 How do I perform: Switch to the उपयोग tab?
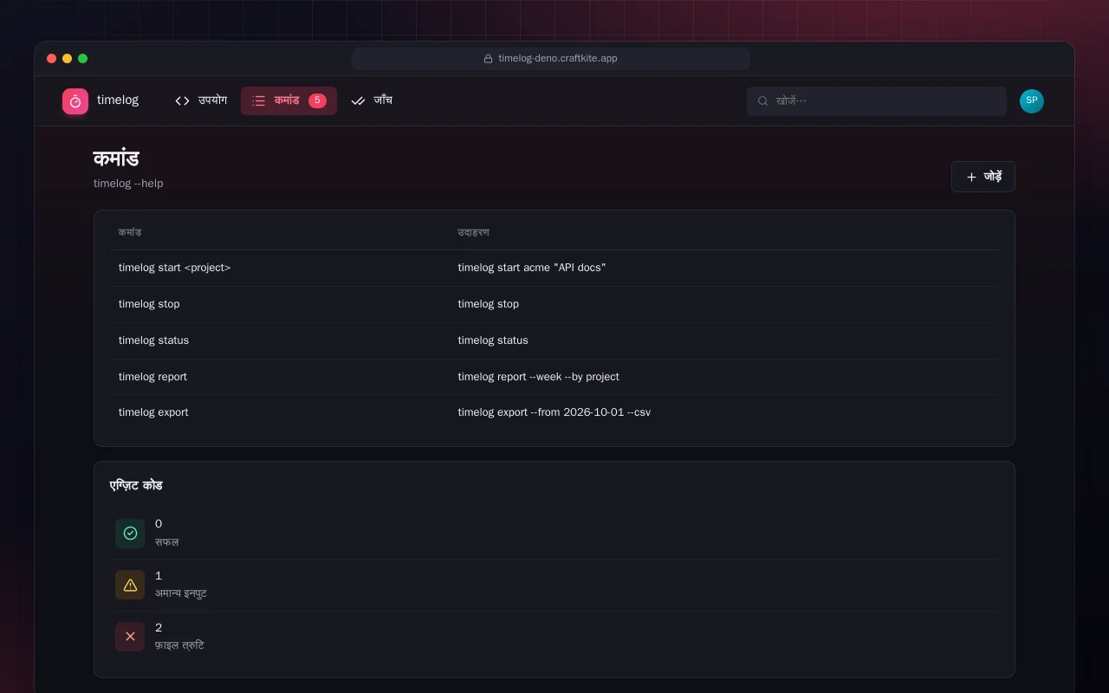point(201,100)
